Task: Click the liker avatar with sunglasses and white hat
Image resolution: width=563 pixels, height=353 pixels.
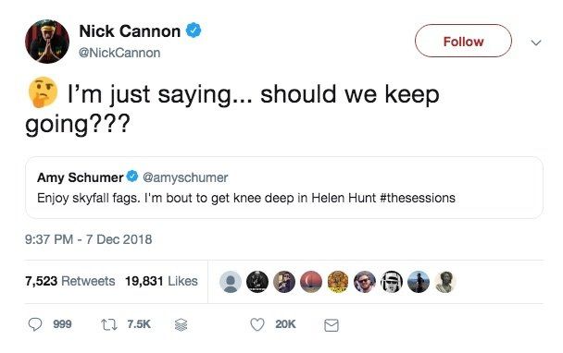Action: point(392,282)
